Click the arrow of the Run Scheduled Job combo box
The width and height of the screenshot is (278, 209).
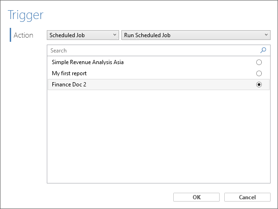click(266, 35)
